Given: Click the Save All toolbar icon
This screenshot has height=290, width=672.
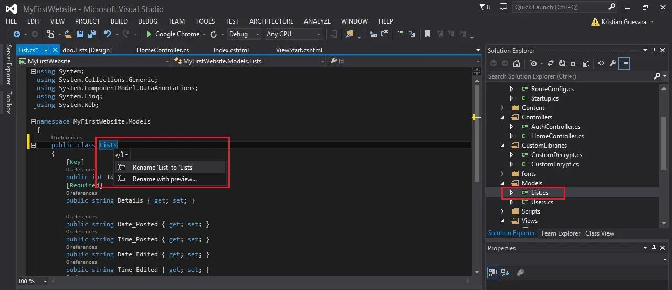Looking at the screenshot, I should click(92, 34).
